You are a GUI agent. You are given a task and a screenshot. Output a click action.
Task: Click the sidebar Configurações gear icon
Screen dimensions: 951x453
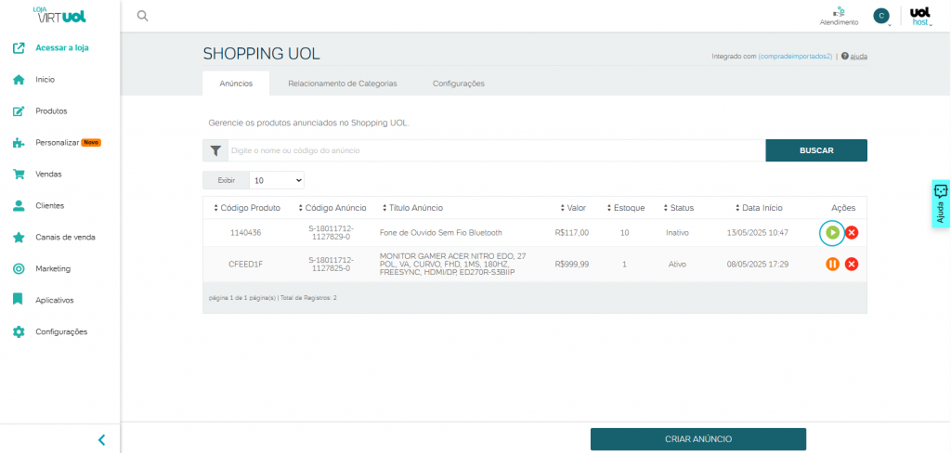(19, 331)
